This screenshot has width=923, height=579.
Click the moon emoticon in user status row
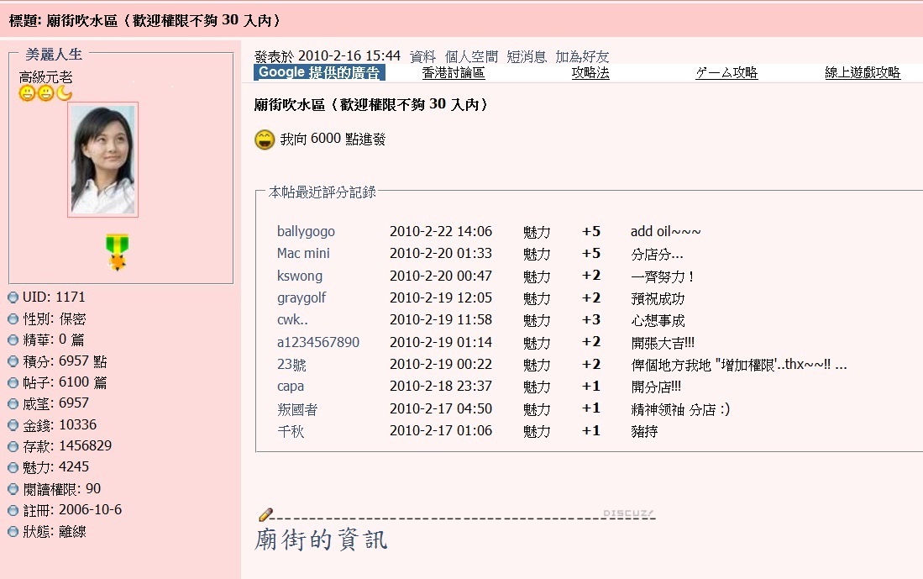(64, 91)
